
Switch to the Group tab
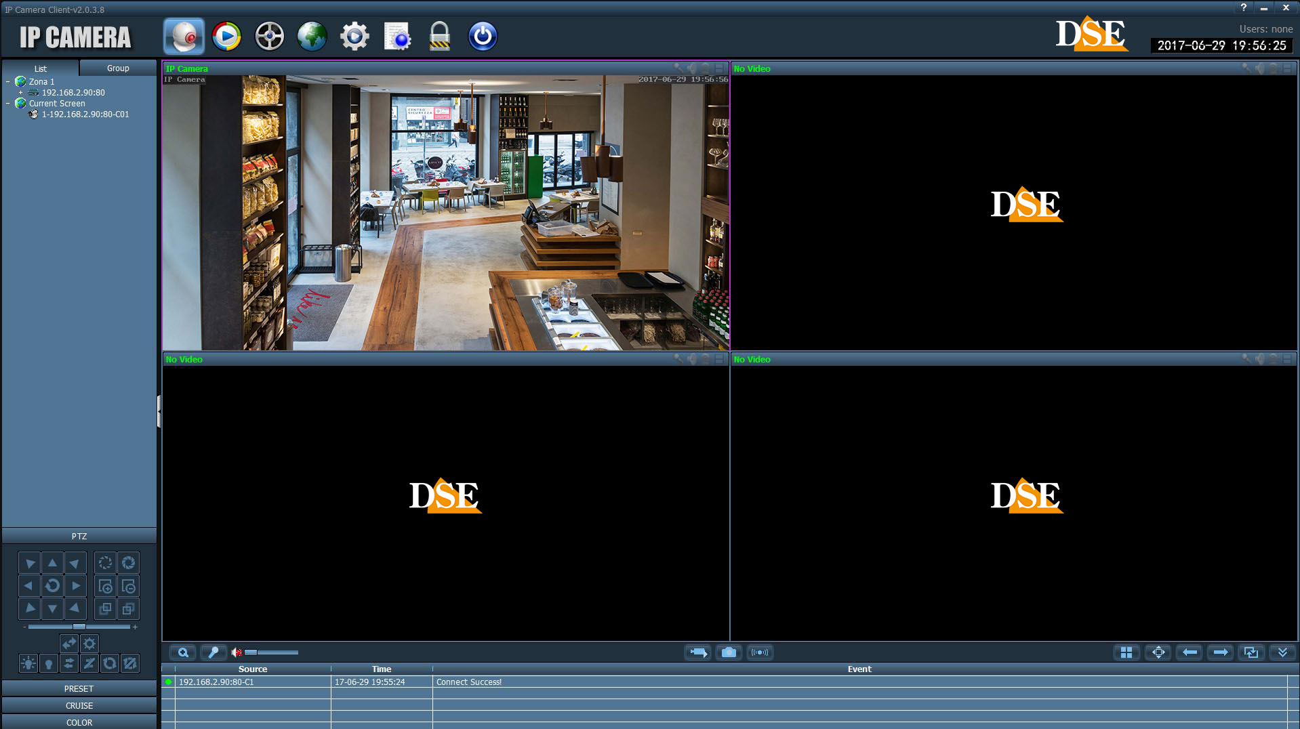pos(118,68)
